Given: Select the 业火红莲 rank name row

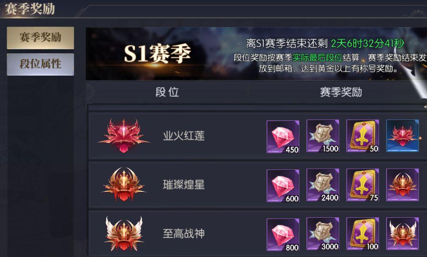Looking at the screenshot, I should 258,136.
